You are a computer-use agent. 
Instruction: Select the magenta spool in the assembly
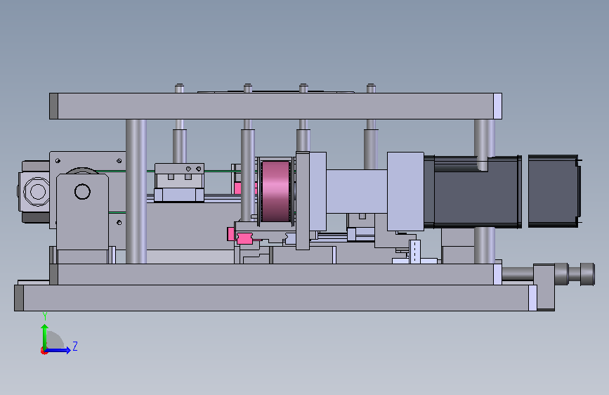tap(276, 191)
